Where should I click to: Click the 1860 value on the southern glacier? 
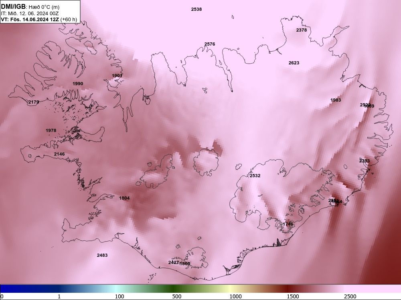[185, 264]
